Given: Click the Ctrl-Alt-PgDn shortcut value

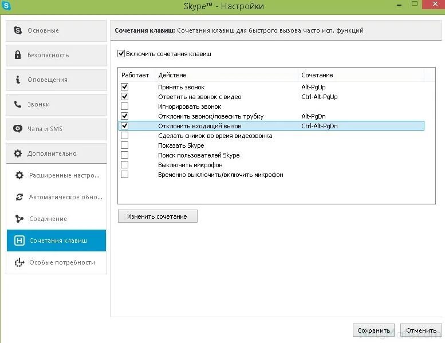Looking at the screenshot, I should click(319, 126).
